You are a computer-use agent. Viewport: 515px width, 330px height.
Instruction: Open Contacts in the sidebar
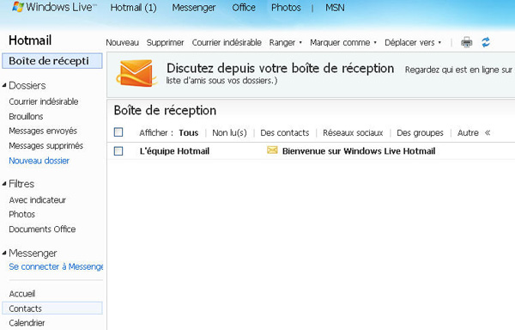click(52, 309)
